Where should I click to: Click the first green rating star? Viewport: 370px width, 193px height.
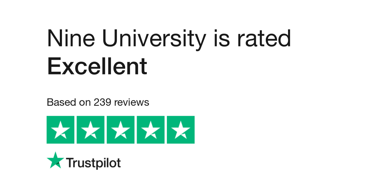[x=60, y=130]
